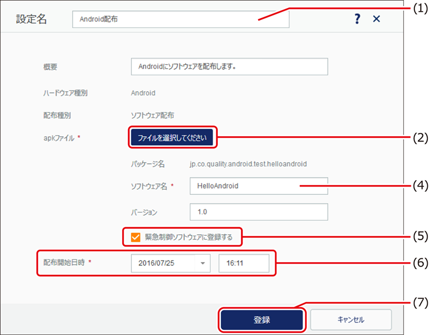Click the ソフトウェア名 label
This screenshot has width=430, height=335.
point(149,187)
